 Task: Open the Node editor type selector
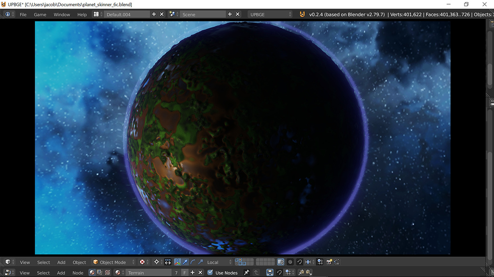10,273
